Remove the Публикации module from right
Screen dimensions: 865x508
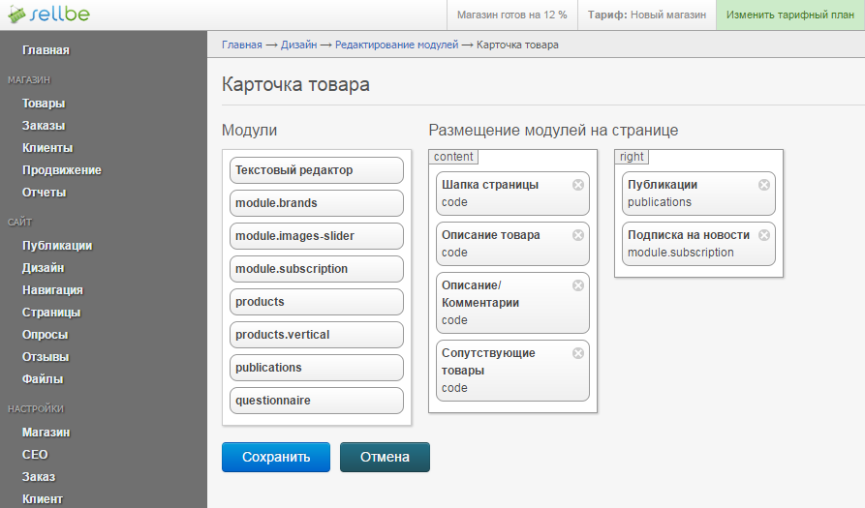click(x=764, y=185)
